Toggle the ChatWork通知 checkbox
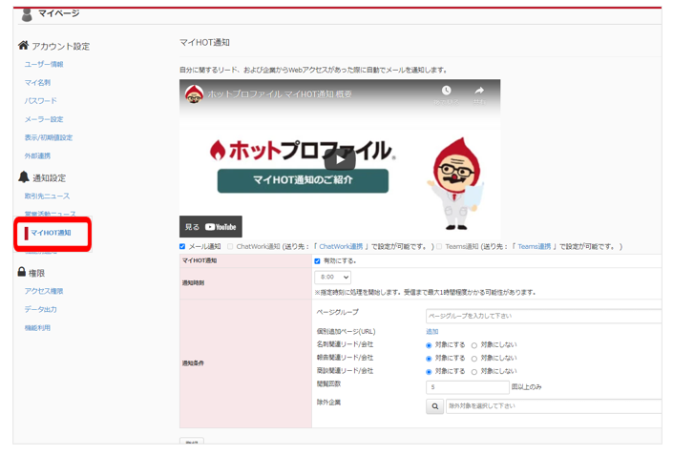Image resolution: width=673 pixels, height=455 pixels. 230,247
